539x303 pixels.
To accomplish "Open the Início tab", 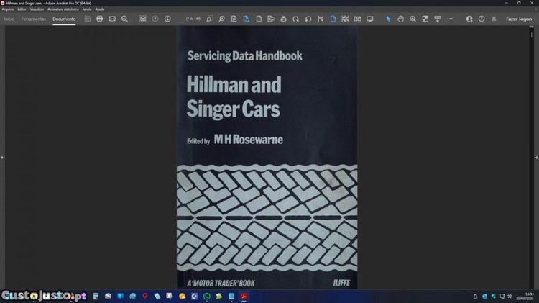I will pos(9,19).
